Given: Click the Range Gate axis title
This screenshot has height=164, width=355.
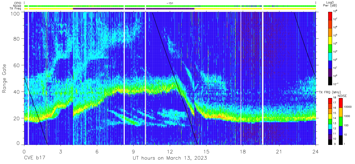Looking at the screenshot, I should [x=4, y=79].
